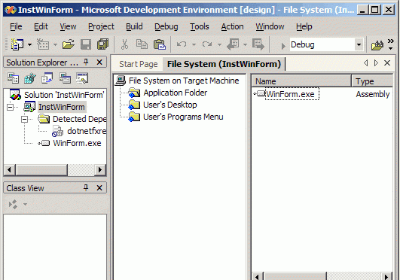The height and width of the screenshot is (280, 400).
Task: Open the New Project dropdown arrow
Action: (x=29, y=45)
